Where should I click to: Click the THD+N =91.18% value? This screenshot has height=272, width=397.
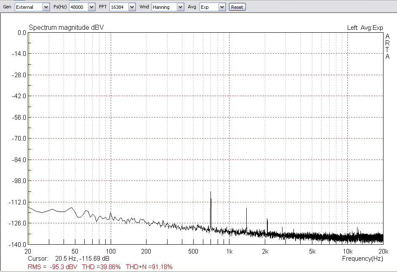coord(149,267)
